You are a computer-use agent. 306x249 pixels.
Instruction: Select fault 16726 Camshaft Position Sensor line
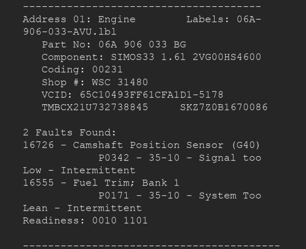click(x=142, y=145)
